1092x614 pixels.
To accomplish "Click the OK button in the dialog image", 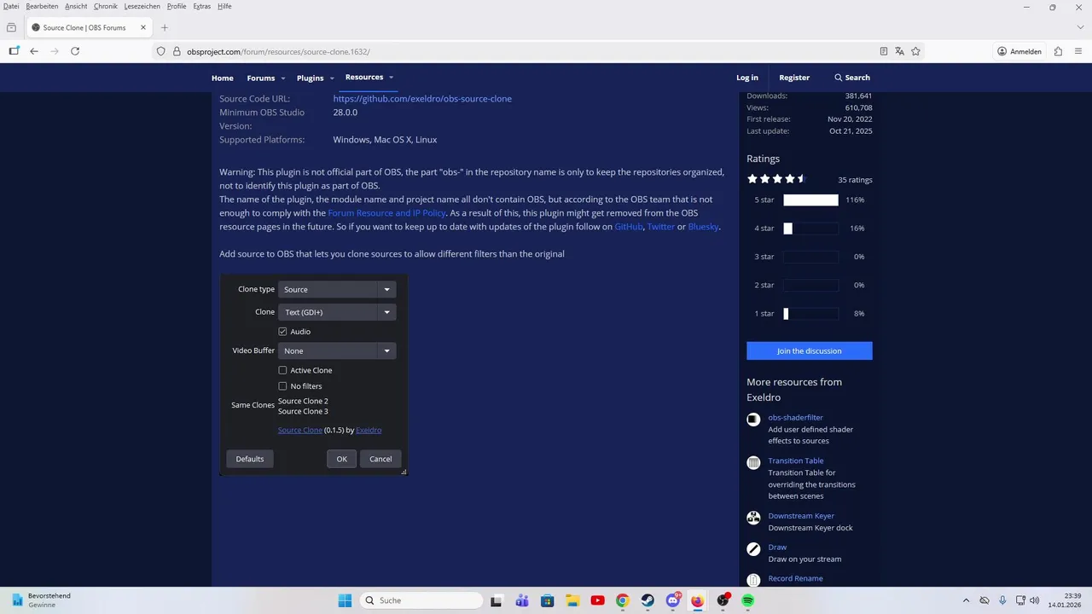I will click(x=341, y=459).
